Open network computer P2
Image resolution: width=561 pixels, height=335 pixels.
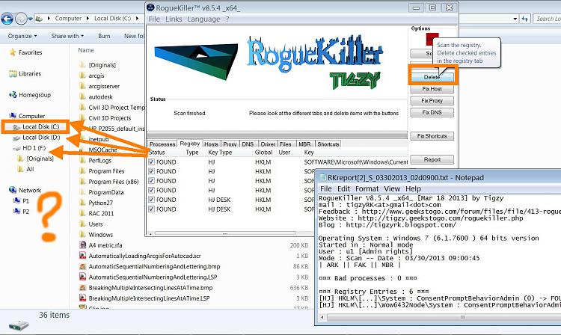point(25,212)
